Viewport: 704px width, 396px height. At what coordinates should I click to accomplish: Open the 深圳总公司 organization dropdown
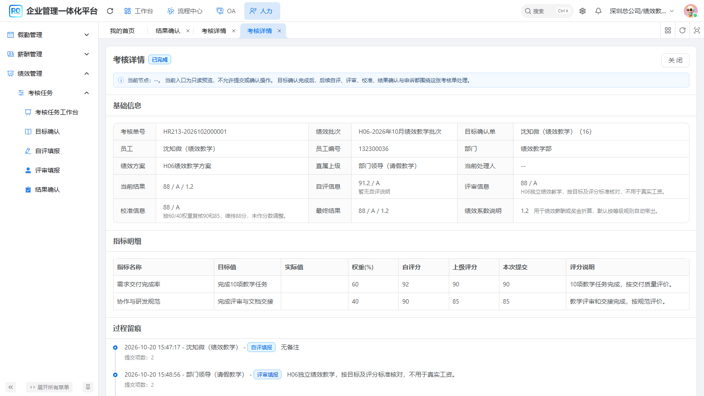click(642, 11)
